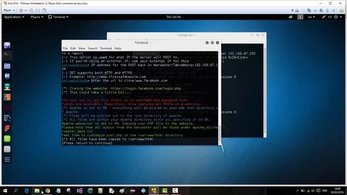
Task: Open the Applications menu in Kali top bar
Action: 14,17
